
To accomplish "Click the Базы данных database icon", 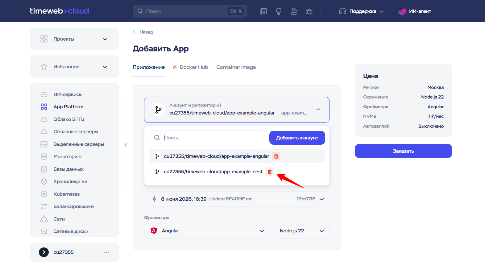I will (x=44, y=169).
